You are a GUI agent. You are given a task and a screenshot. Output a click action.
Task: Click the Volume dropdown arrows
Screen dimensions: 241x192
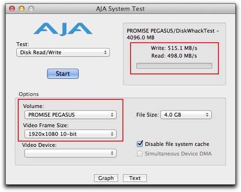(112, 115)
